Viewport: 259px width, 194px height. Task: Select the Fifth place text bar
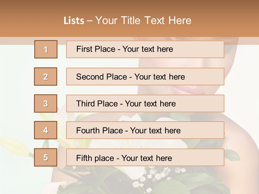(145, 157)
